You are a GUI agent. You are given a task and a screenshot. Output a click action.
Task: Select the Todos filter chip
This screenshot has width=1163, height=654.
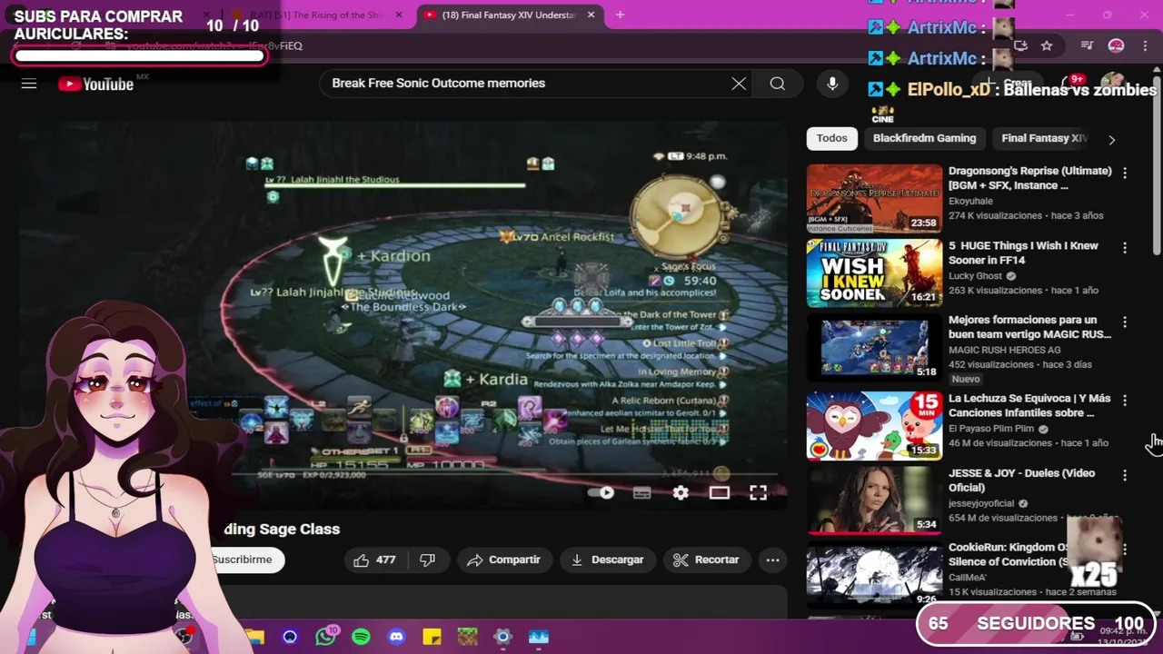click(x=831, y=138)
